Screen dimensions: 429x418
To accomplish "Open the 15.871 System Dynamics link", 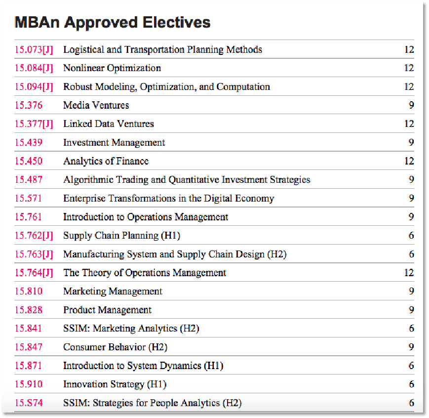I will (28, 366).
